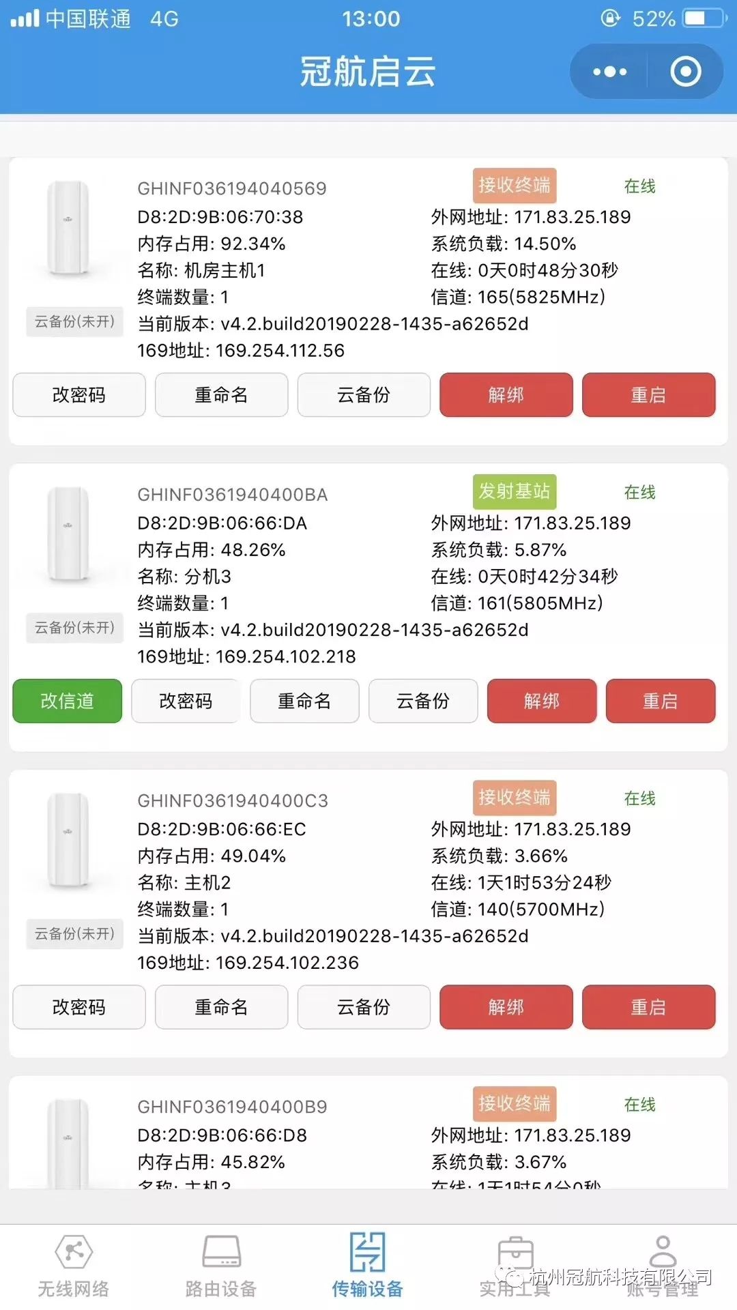Click 改密码 for 分机3
Image resolution: width=737 pixels, height=1310 pixels.
(x=186, y=701)
